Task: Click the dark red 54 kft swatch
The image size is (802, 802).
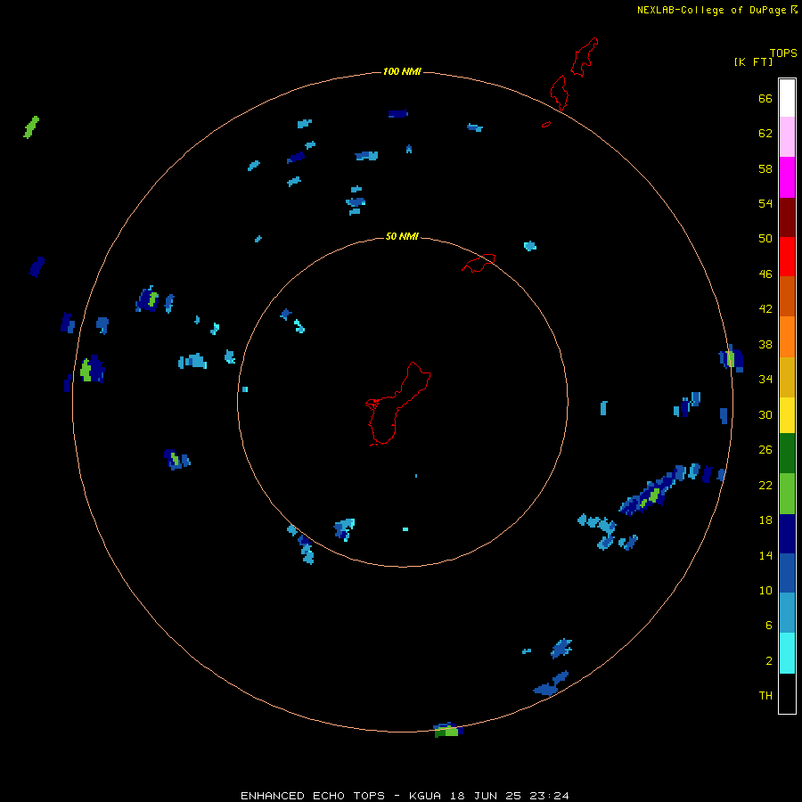Action: click(787, 217)
